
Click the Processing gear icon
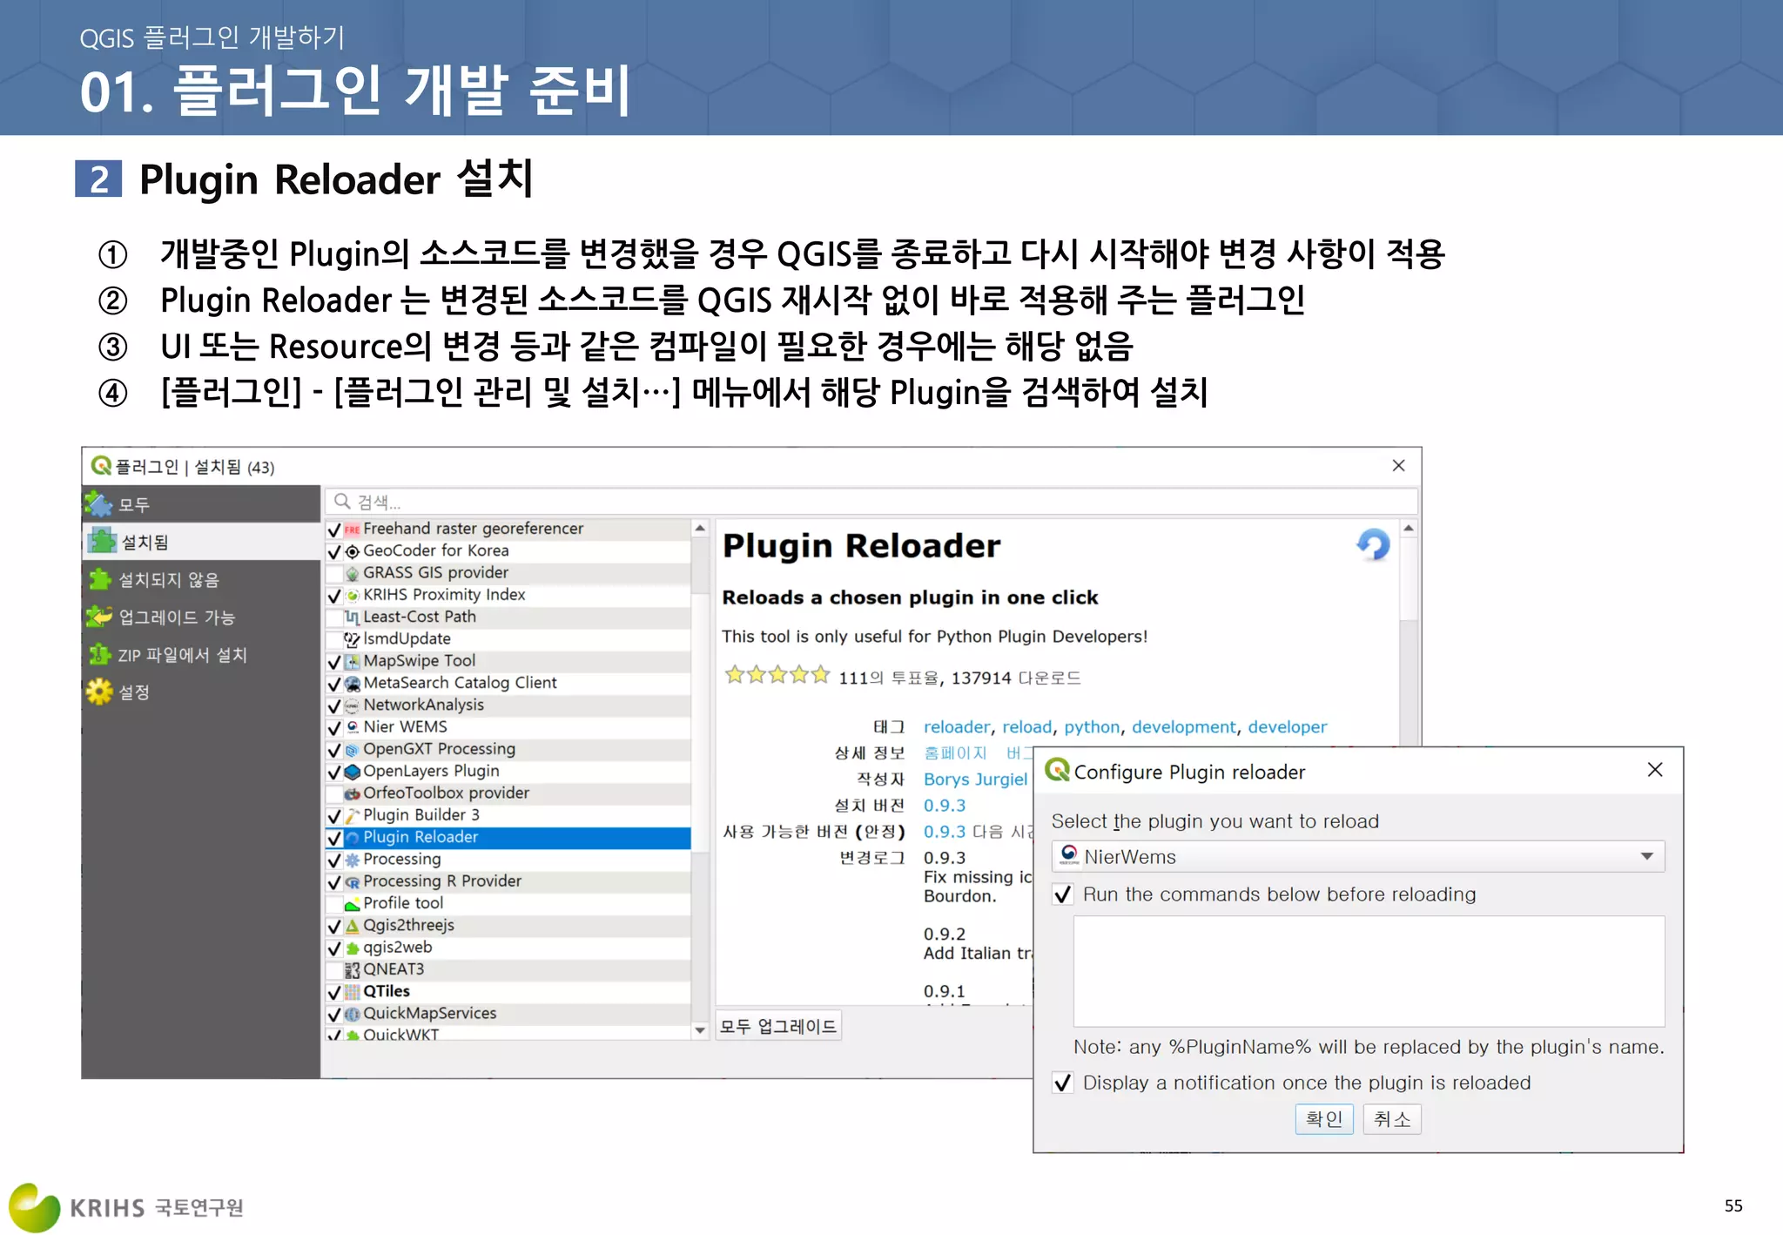(x=353, y=860)
